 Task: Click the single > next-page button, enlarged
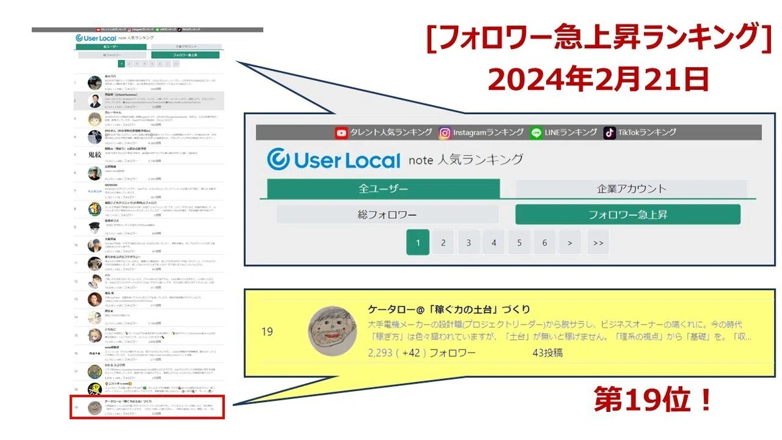click(x=570, y=242)
